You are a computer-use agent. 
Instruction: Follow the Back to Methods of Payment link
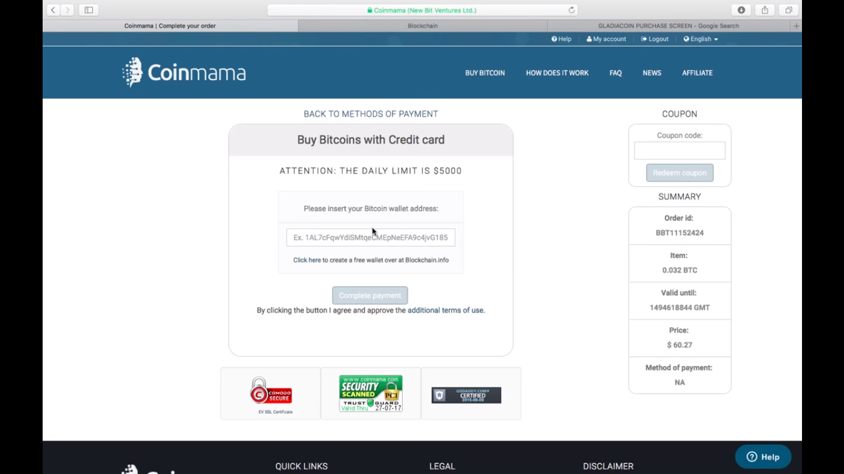tap(371, 114)
